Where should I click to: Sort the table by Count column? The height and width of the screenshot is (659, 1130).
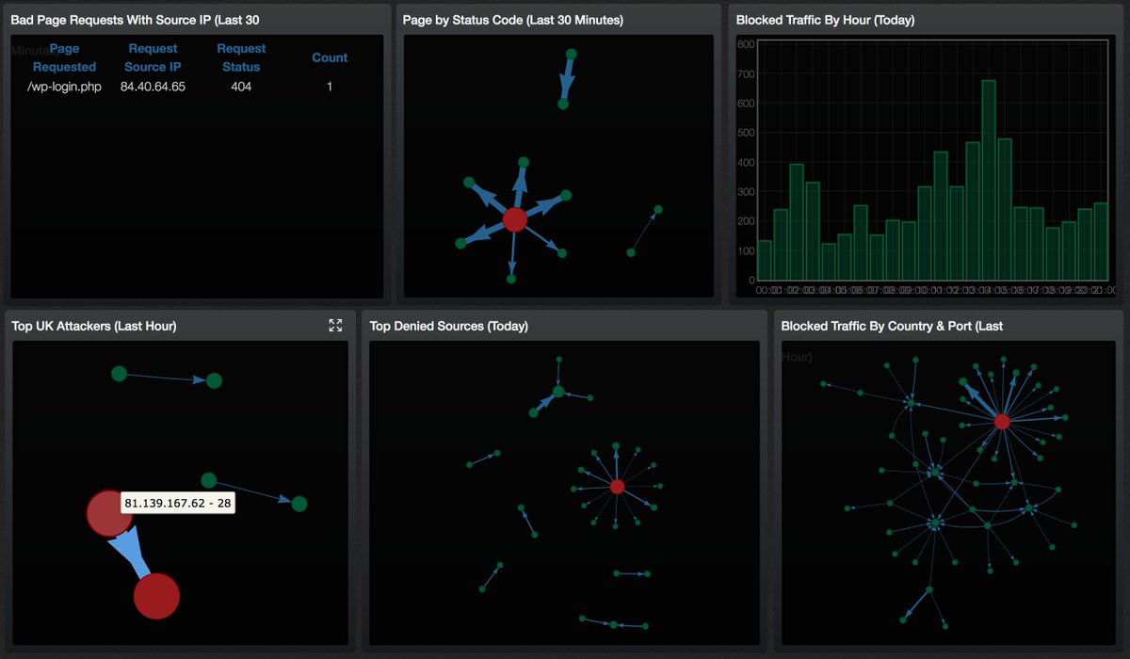[329, 57]
